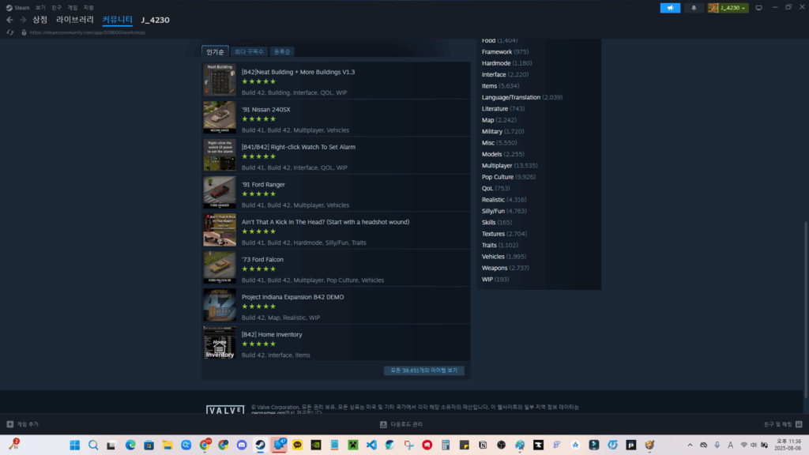Open Minecraft creeper taskbar icon

point(353,445)
